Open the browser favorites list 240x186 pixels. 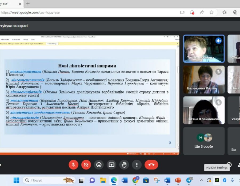point(224,12)
